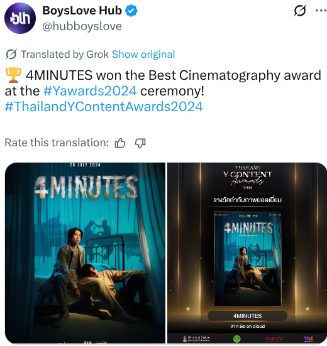This screenshot has width=327, height=346.
Task: Rate translation with thumbs up
Action: 120,143
